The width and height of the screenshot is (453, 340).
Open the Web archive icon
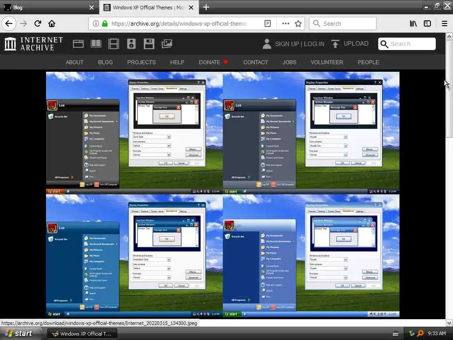[x=78, y=44]
